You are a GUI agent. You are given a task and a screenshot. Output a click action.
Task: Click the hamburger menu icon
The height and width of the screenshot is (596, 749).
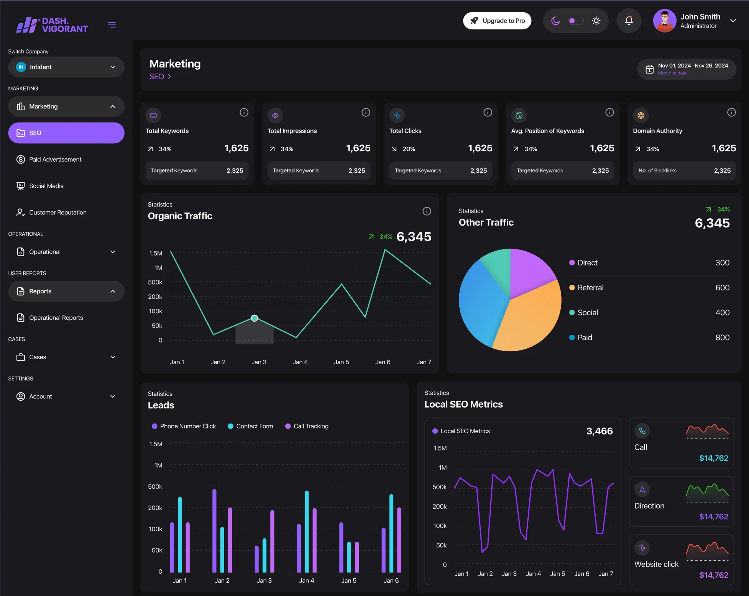112,25
